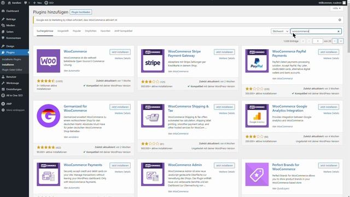Image resolution: width=350 pixels, height=197 pixels.
Task: Open the WooCommerce plugin title link
Action: (x=75, y=51)
